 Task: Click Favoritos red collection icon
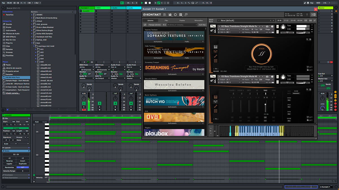point(4,15)
